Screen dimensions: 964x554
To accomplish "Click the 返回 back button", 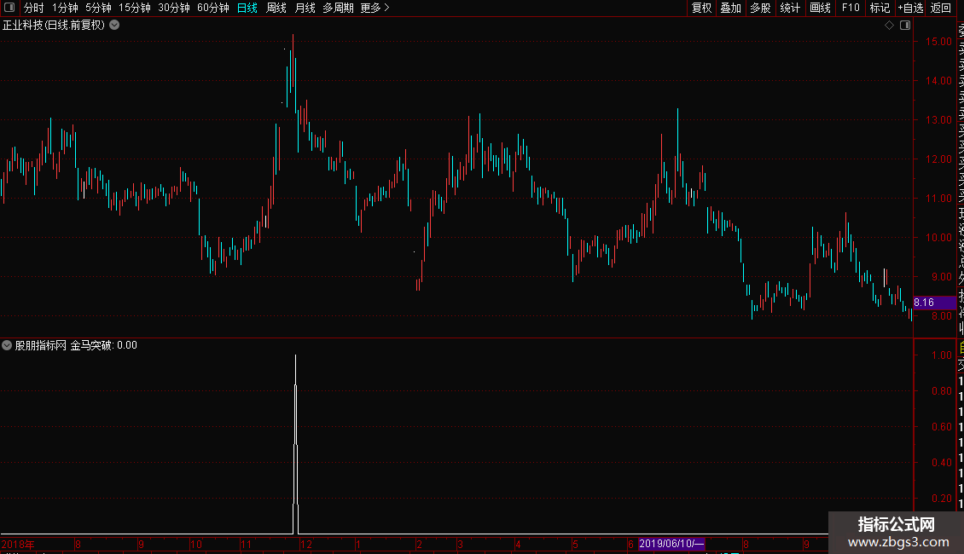I will (941, 8).
